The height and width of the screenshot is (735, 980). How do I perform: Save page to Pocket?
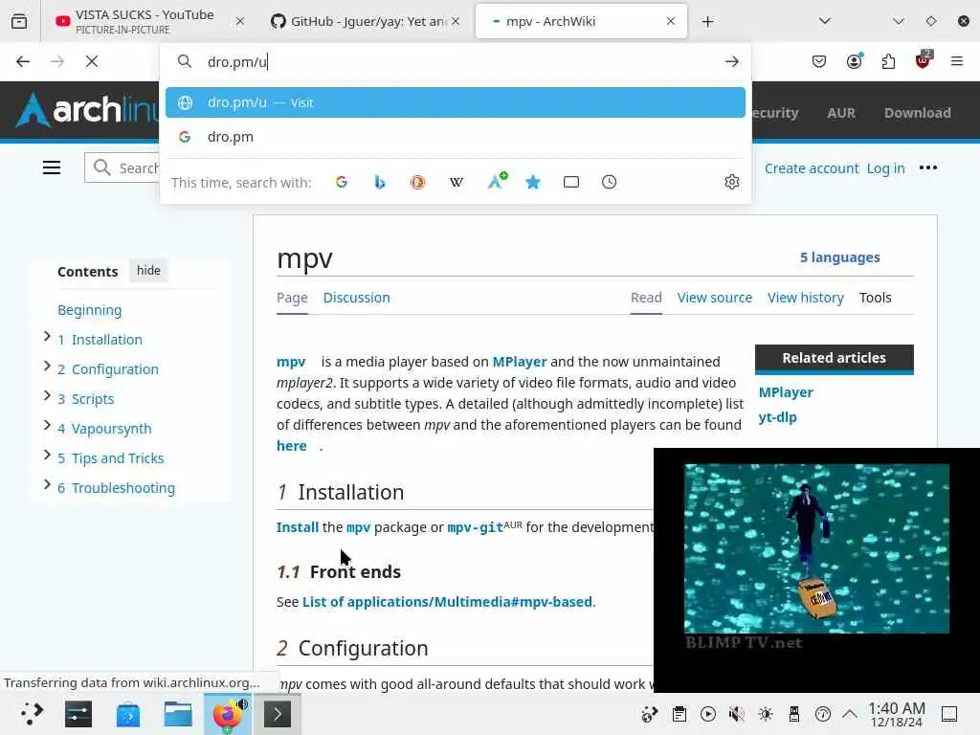pos(819,61)
